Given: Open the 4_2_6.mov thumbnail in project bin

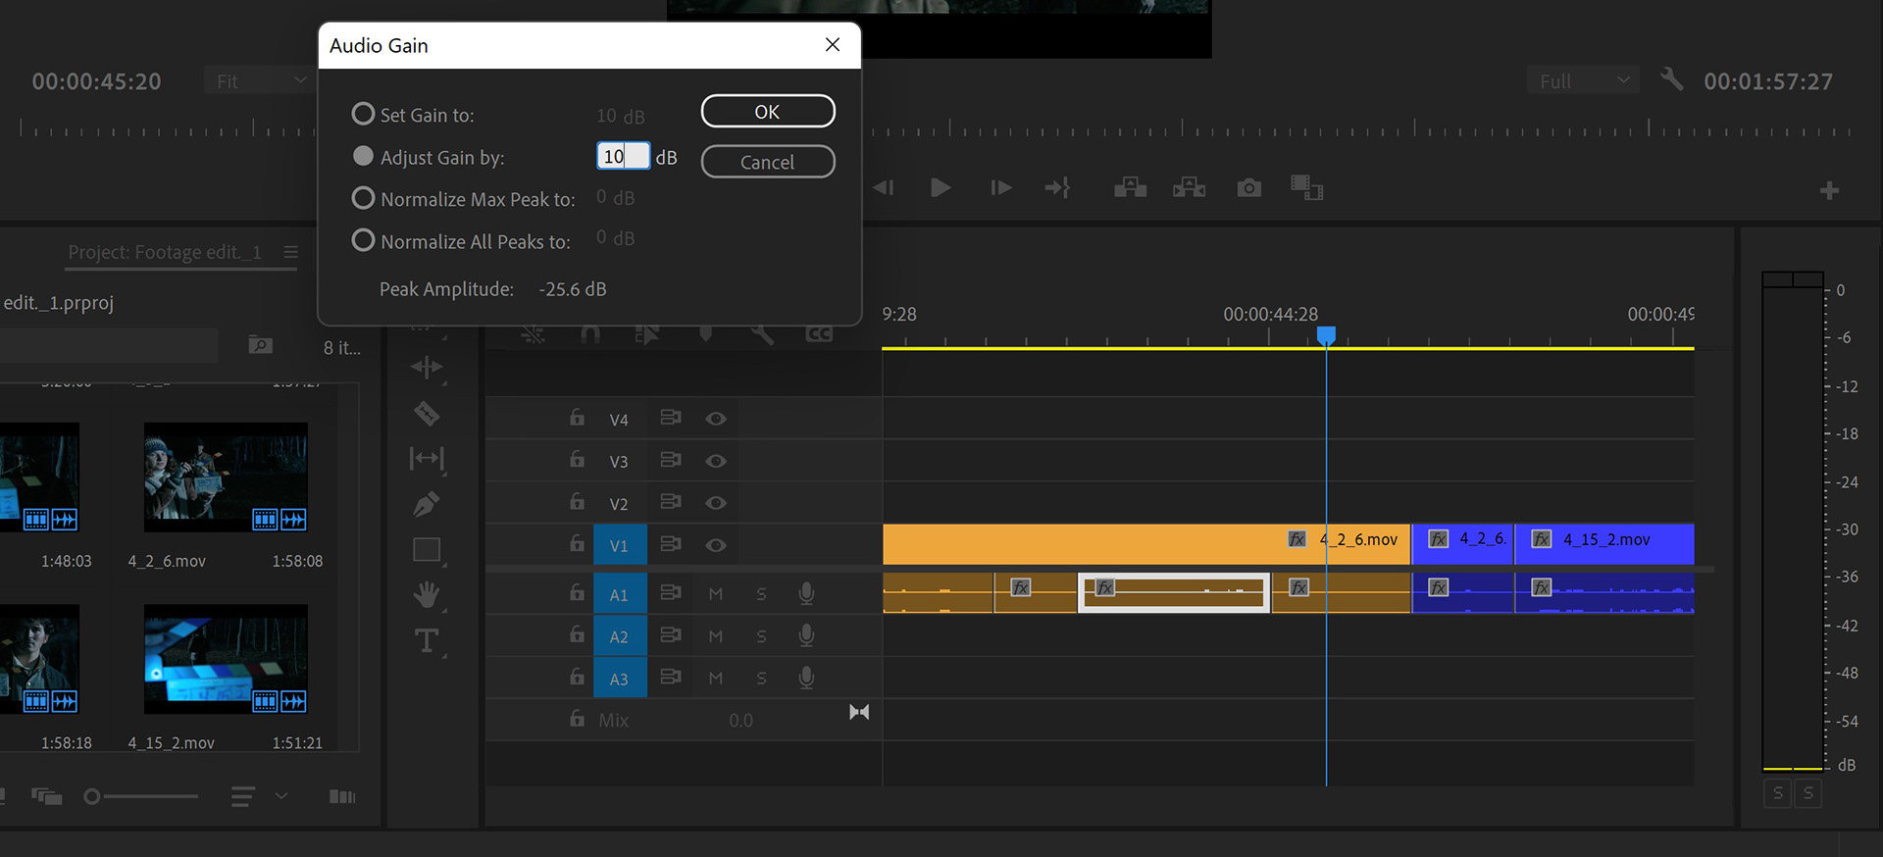Looking at the screenshot, I should coord(226,478).
